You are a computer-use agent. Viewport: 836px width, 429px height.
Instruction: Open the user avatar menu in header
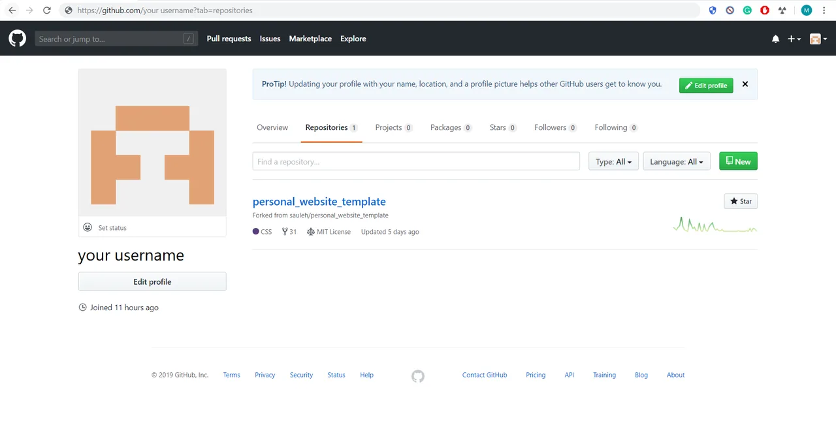pyautogui.click(x=818, y=39)
